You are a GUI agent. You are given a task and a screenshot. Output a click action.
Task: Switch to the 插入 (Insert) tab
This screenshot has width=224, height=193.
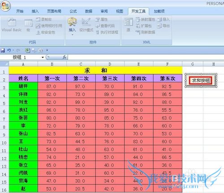click(35, 11)
